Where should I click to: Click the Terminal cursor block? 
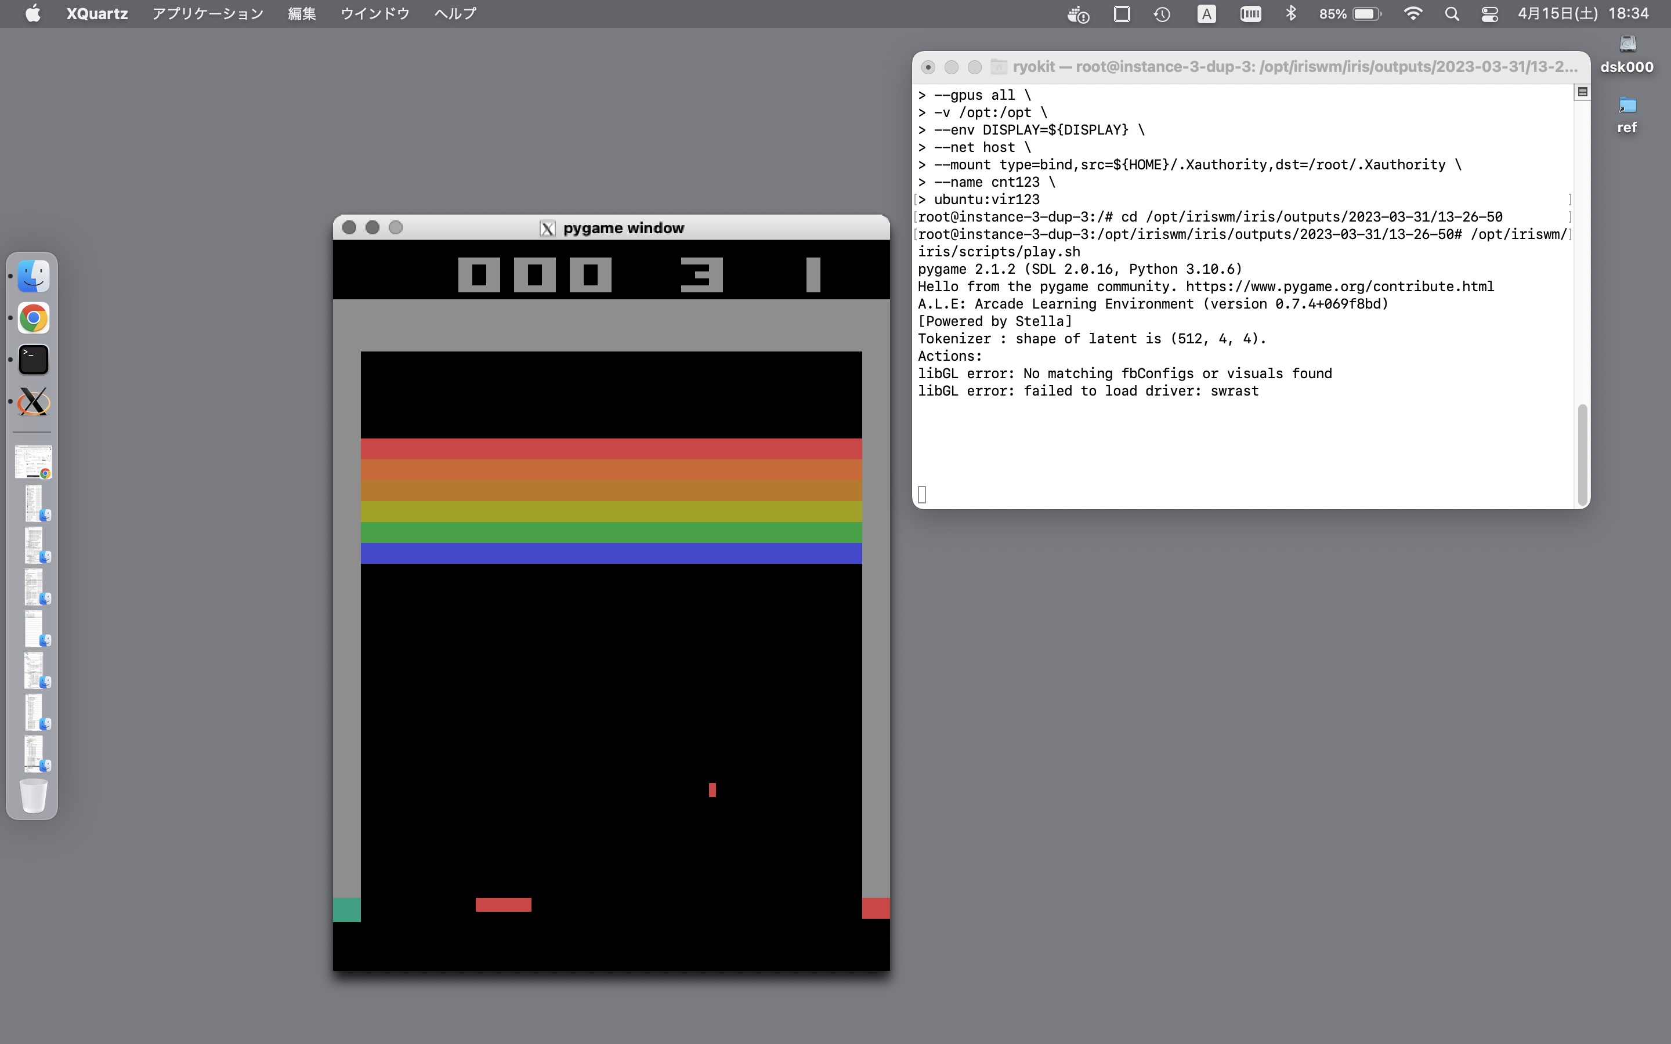[923, 494]
